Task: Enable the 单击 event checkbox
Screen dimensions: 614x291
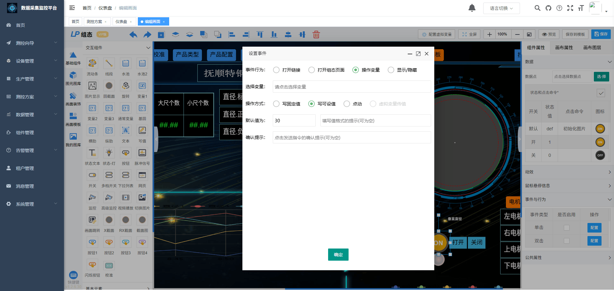Action: coord(566,228)
